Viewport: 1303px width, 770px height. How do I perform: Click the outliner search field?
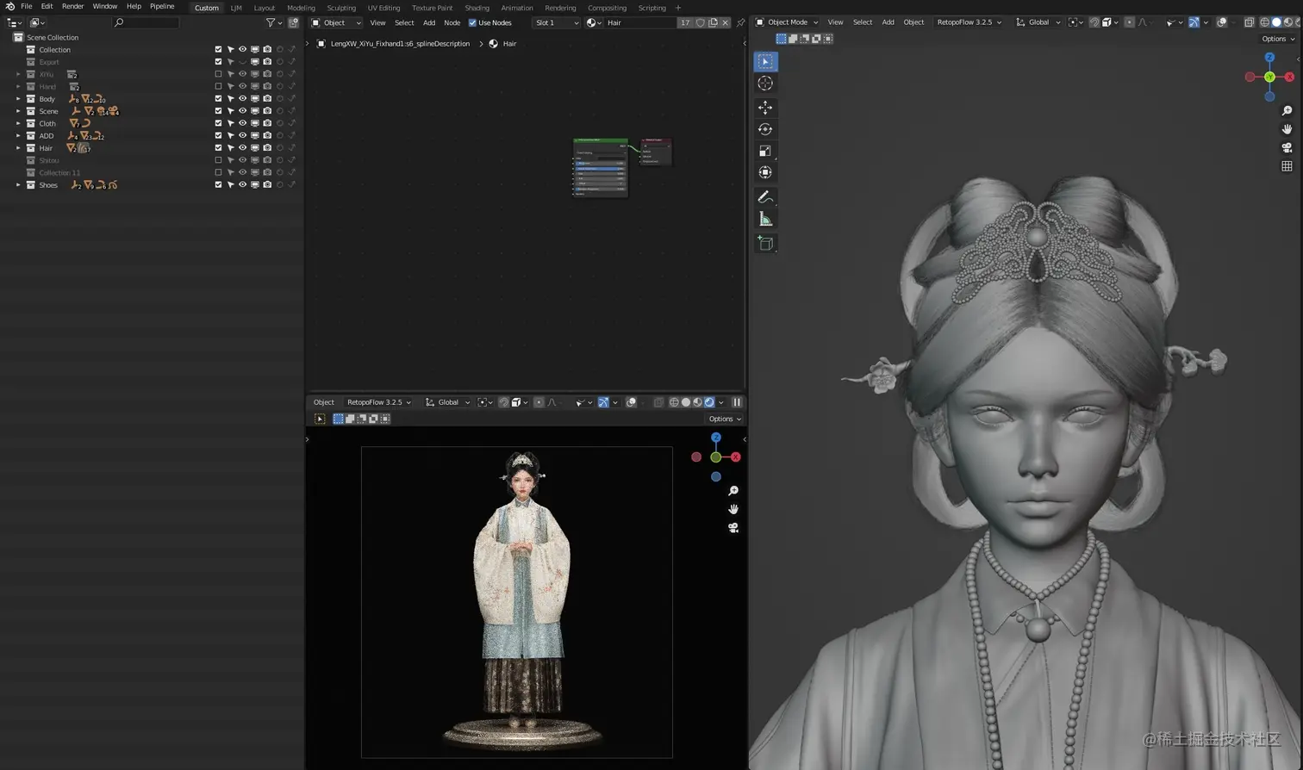tap(147, 22)
